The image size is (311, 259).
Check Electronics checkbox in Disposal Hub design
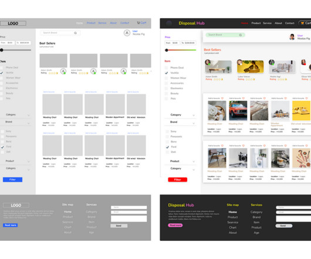tap(166, 88)
